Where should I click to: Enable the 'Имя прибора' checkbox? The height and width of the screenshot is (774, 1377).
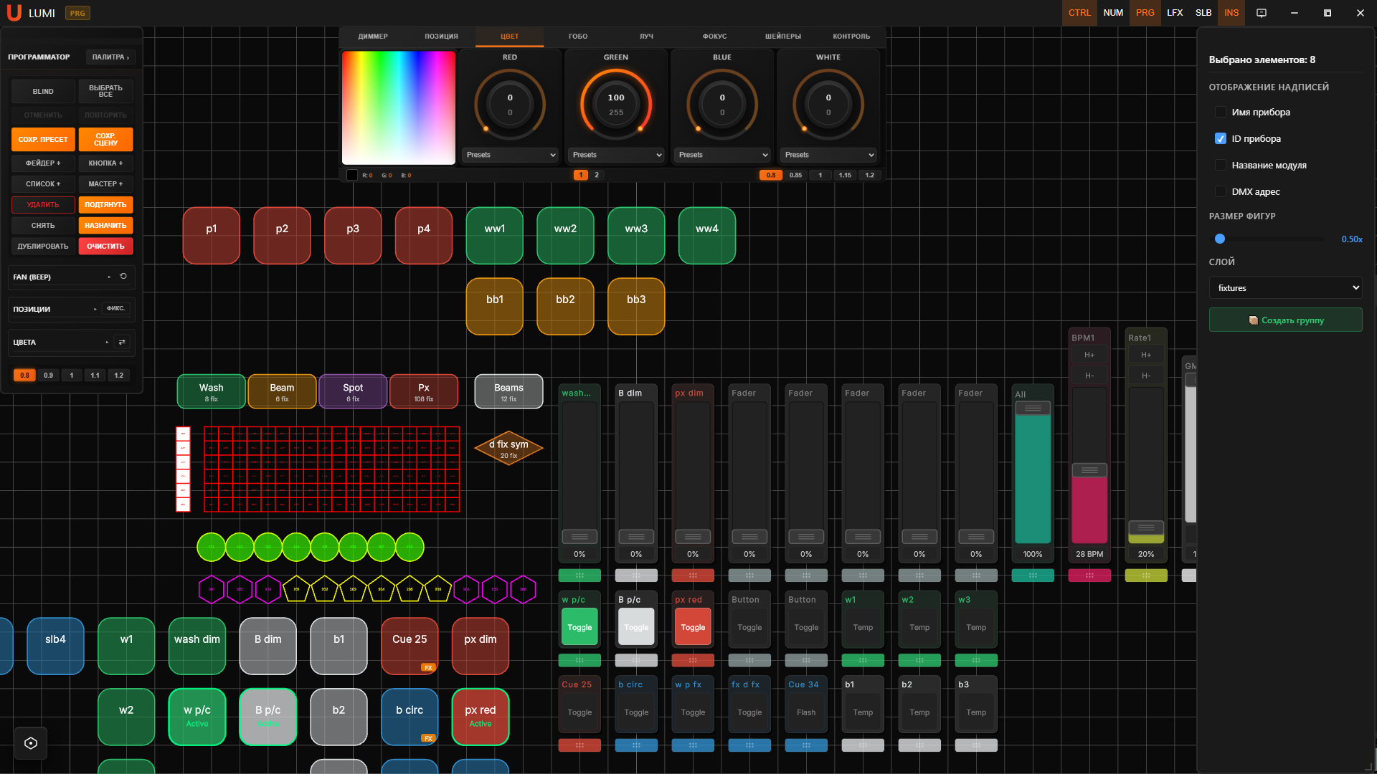click(x=1221, y=113)
